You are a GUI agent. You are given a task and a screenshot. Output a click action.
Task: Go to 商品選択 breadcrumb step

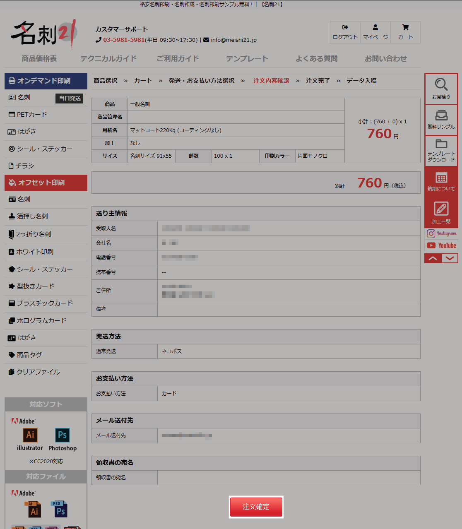(106, 81)
